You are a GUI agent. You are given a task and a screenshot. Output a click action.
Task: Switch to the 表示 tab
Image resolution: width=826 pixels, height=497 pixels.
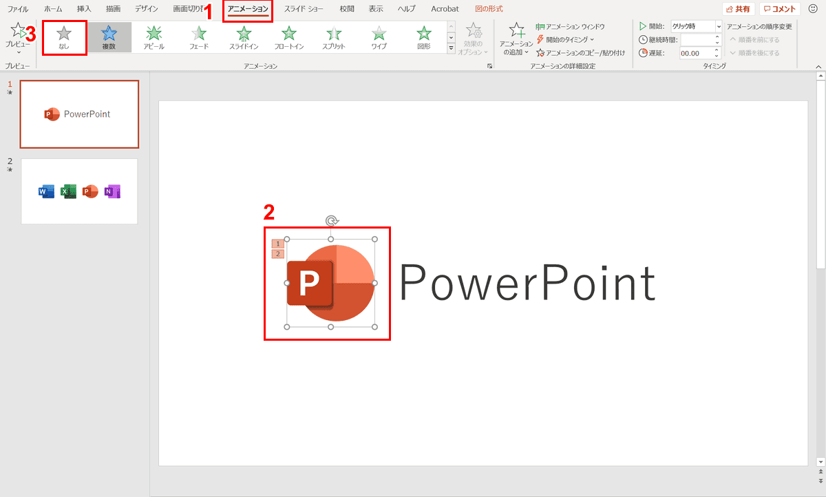point(376,9)
